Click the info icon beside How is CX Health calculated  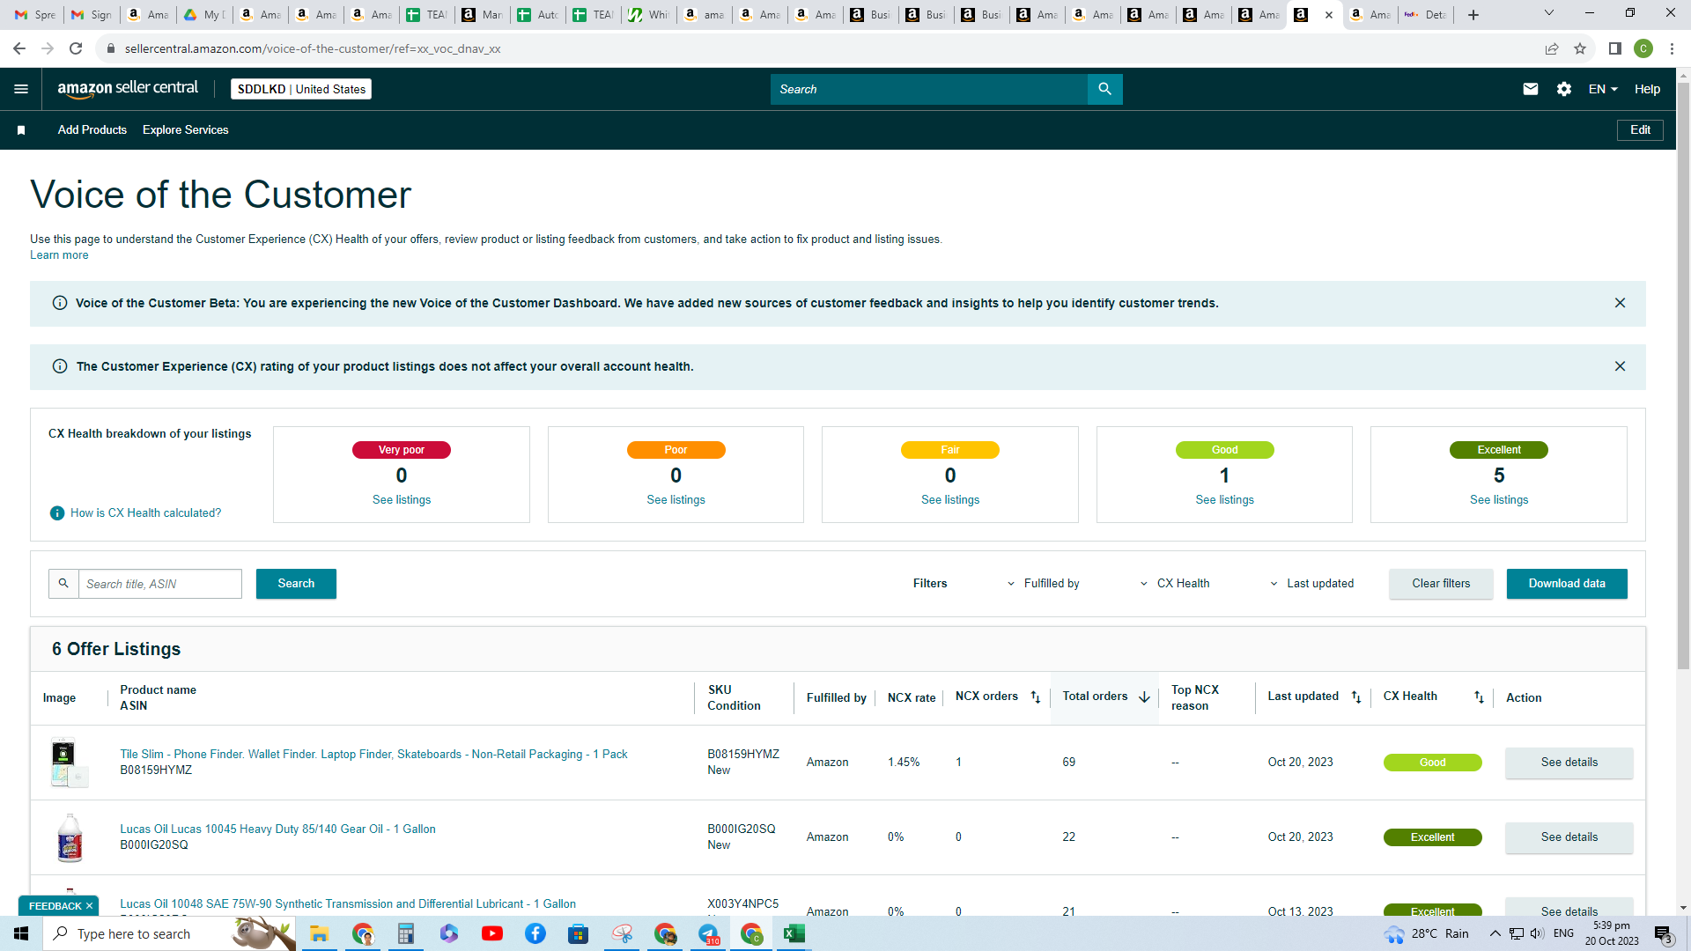point(57,513)
